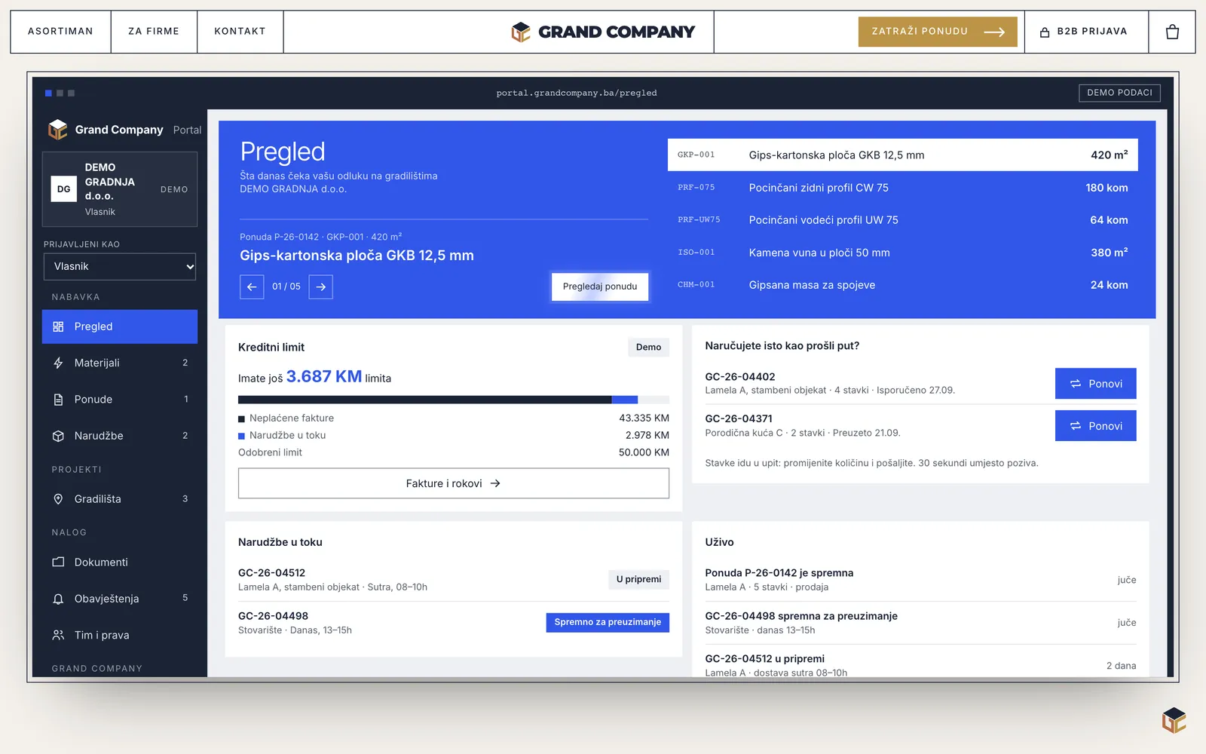
Task: Click the Dokumenti folder icon
Action: tap(58, 562)
